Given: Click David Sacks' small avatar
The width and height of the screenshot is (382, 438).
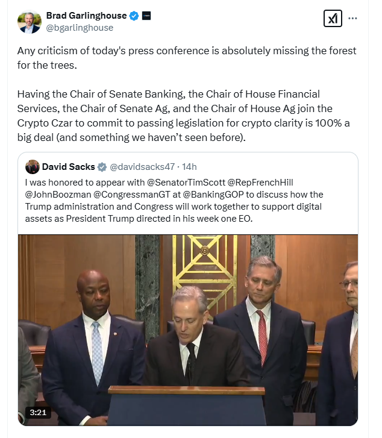Looking at the screenshot, I should 33,167.
